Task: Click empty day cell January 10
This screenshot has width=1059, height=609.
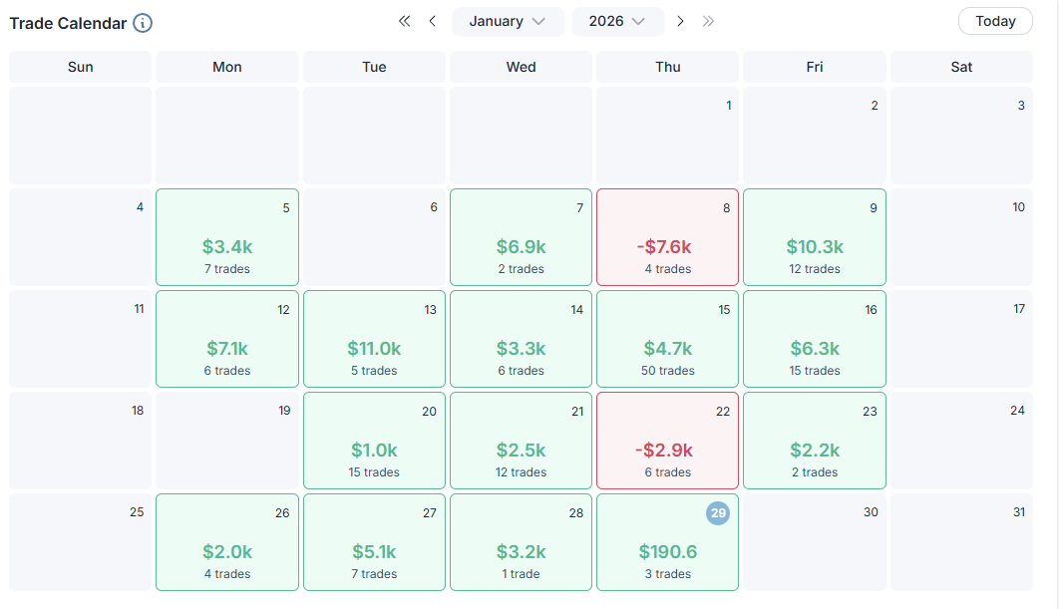Action: pyautogui.click(x=961, y=237)
